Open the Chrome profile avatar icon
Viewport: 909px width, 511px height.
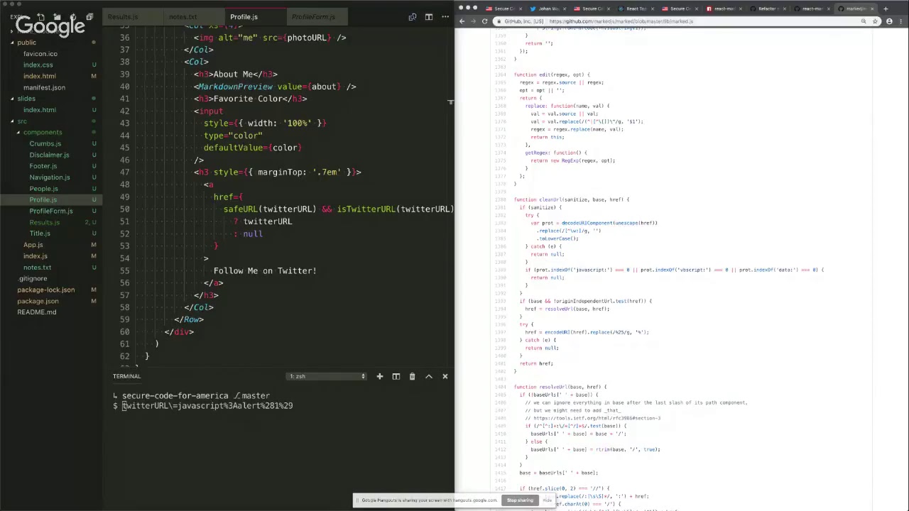(889, 21)
